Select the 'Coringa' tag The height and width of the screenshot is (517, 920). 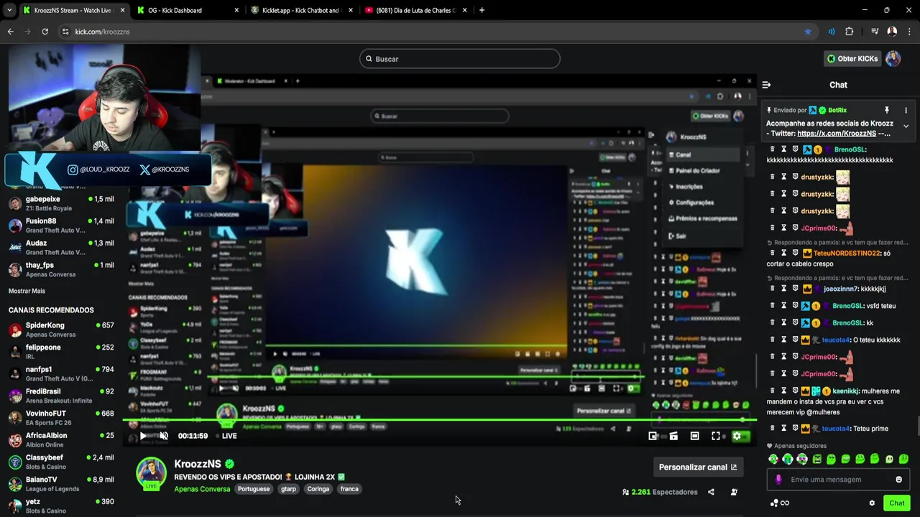pos(318,489)
